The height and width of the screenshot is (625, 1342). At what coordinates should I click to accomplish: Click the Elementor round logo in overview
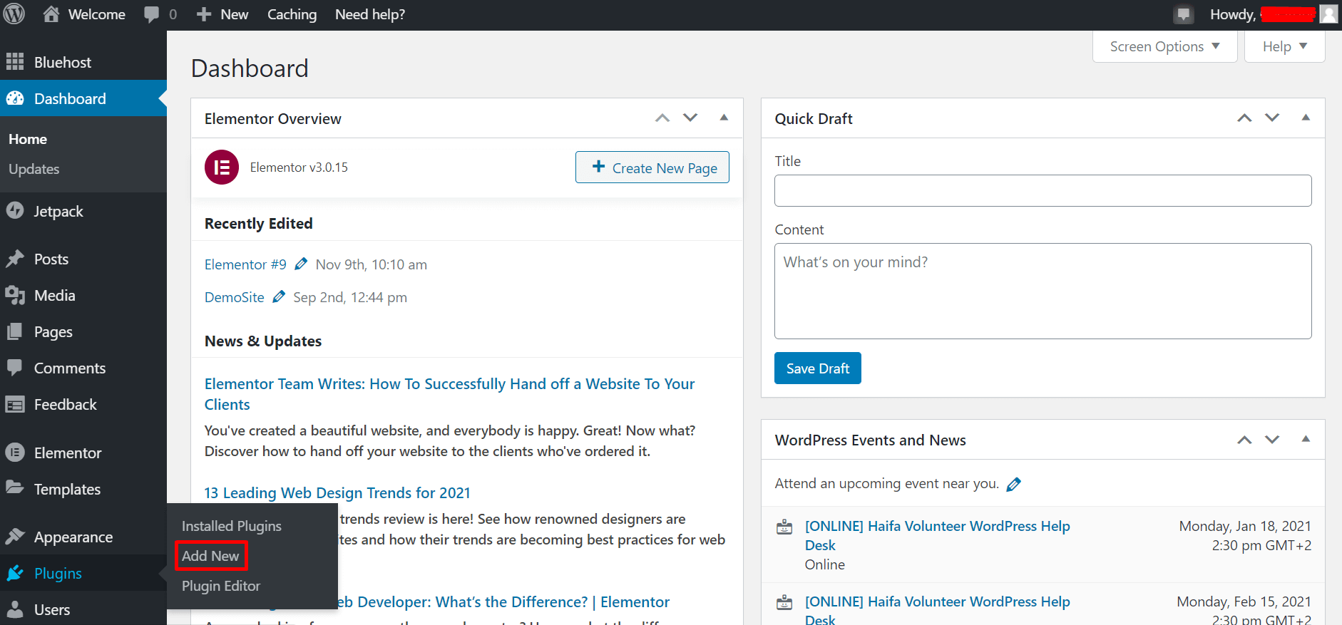(x=222, y=167)
